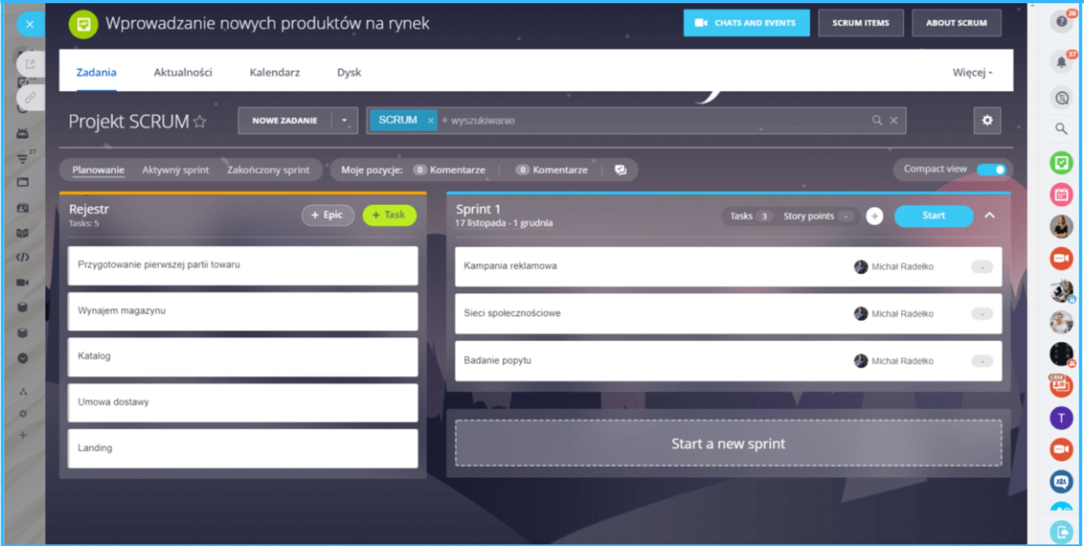Click the plus circle icon in Sprint 1
This screenshot has width=1084, height=546.
pyautogui.click(x=874, y=216)
